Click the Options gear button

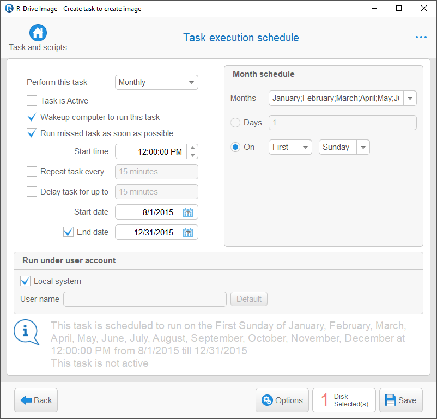tap(282, 400)
